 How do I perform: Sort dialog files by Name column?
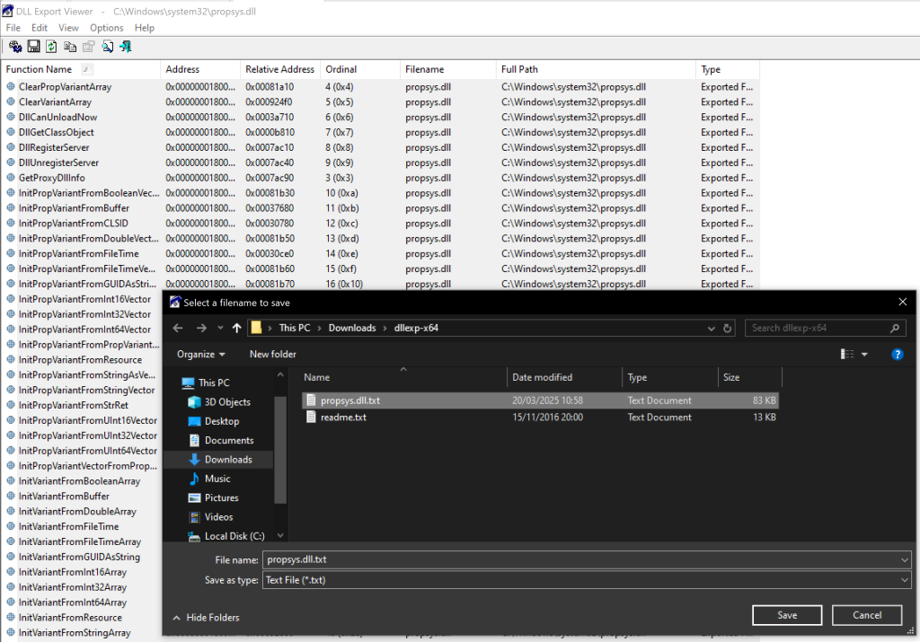[403, 378]
